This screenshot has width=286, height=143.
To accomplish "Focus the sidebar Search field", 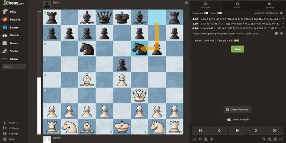I will [x=14, y=67].
